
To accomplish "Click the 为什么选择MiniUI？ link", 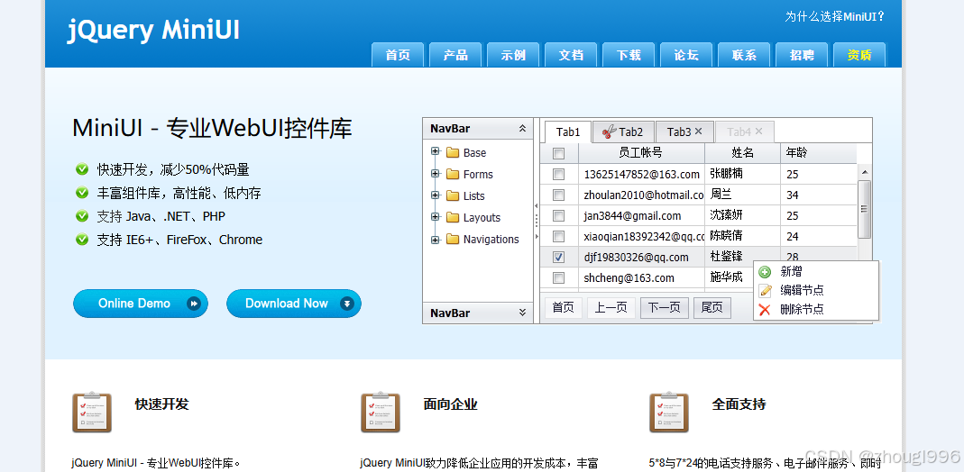I will 835,16.
